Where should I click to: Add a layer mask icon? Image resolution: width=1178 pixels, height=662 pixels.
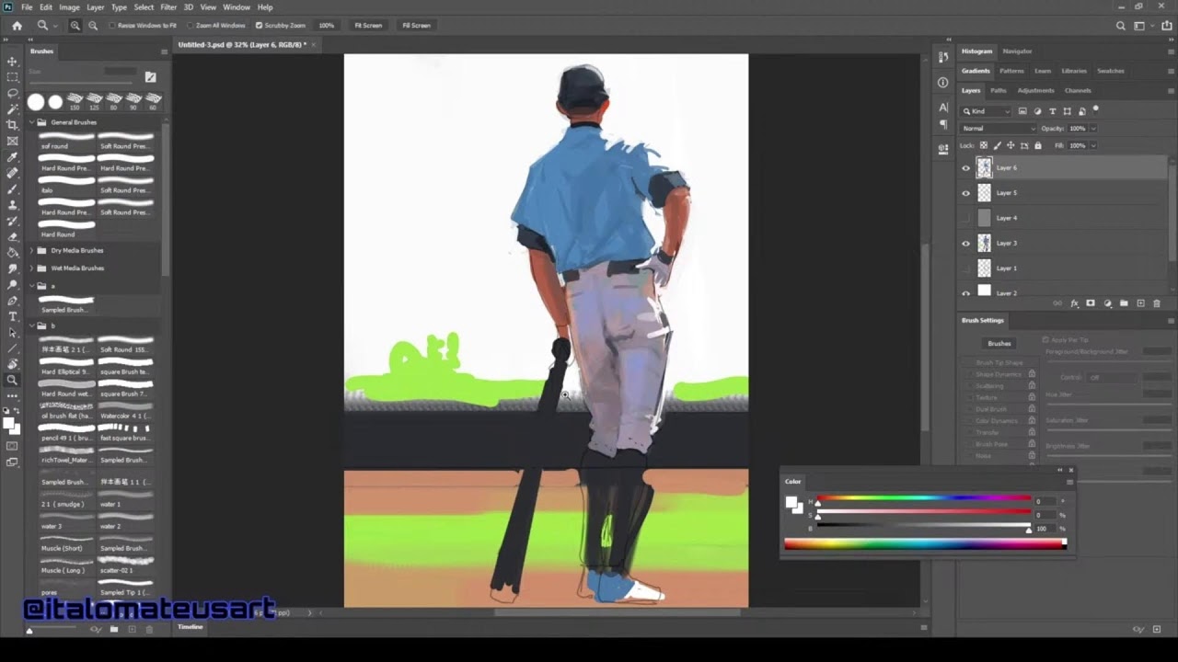click(x=1091, y=303)
